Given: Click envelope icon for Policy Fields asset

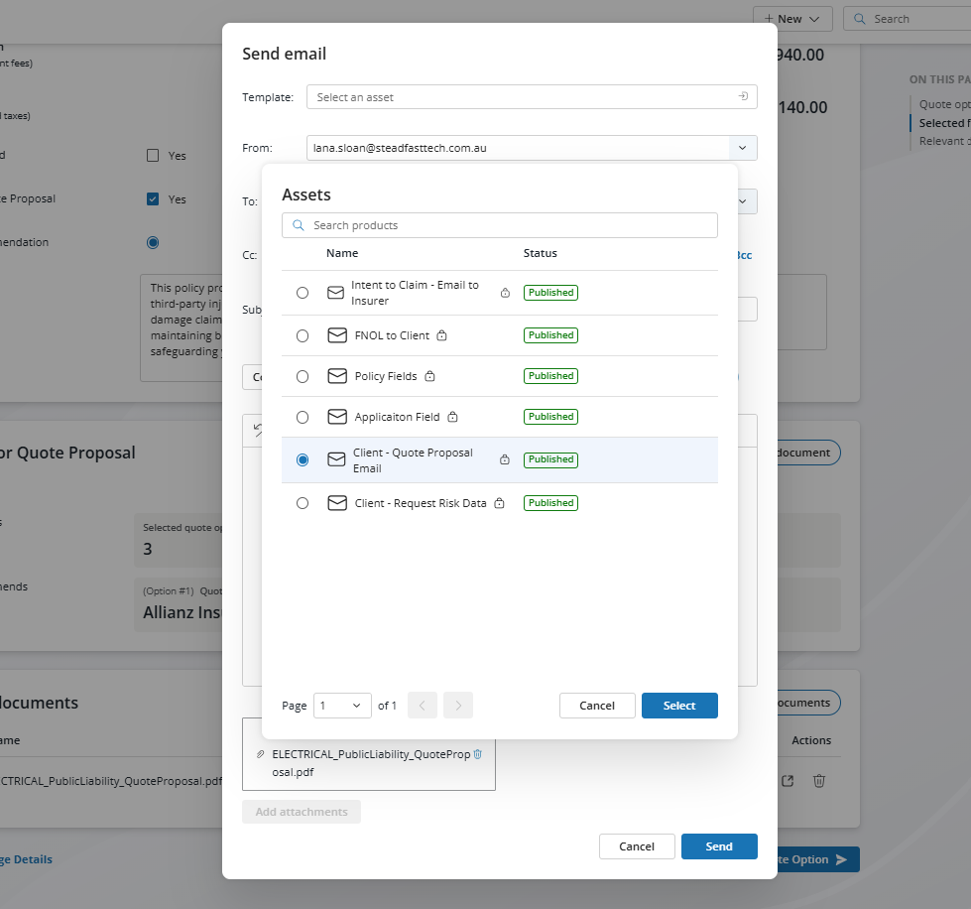Looking at the screenshot, I should click(337, 376).
